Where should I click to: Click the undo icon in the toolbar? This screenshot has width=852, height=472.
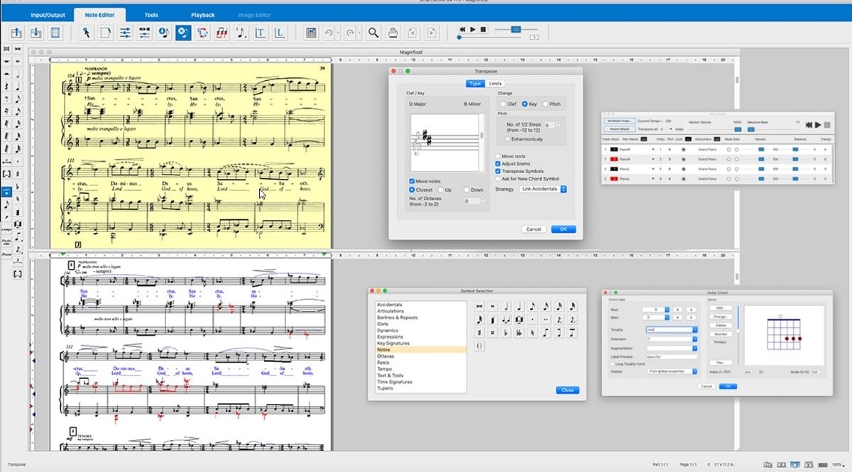(329, 33)
